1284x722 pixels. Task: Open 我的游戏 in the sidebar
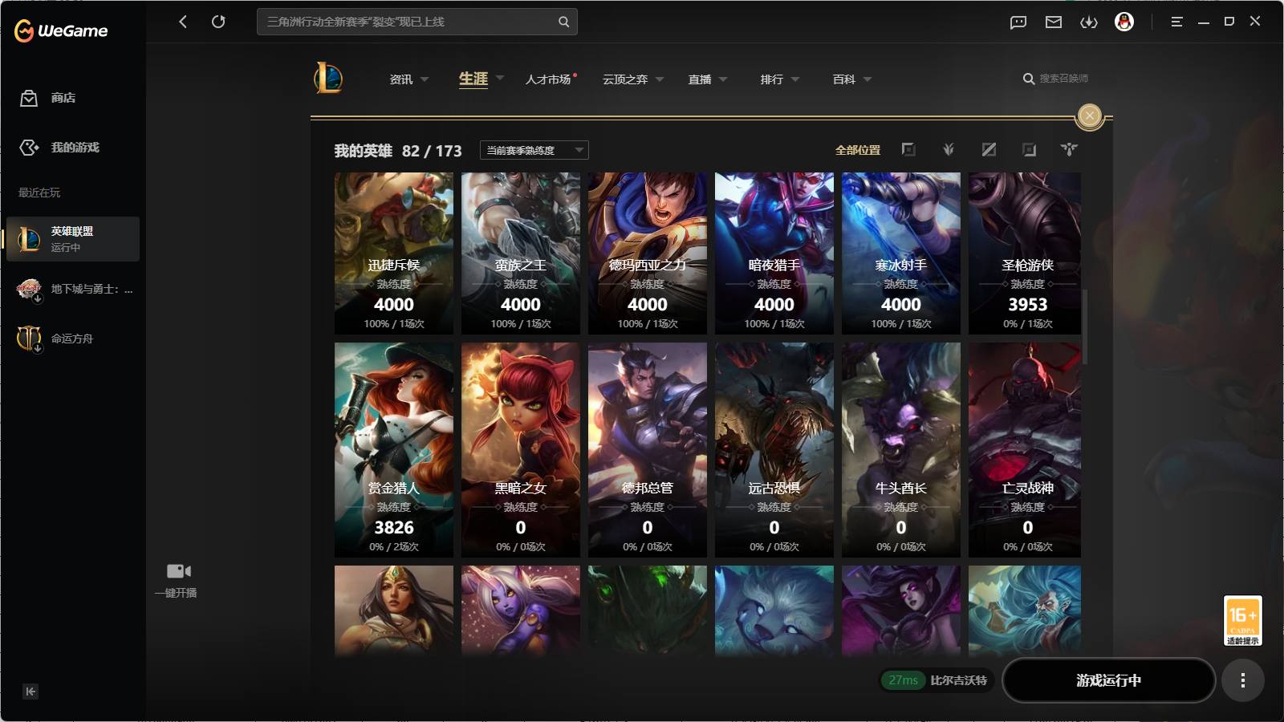coord(75,148)
